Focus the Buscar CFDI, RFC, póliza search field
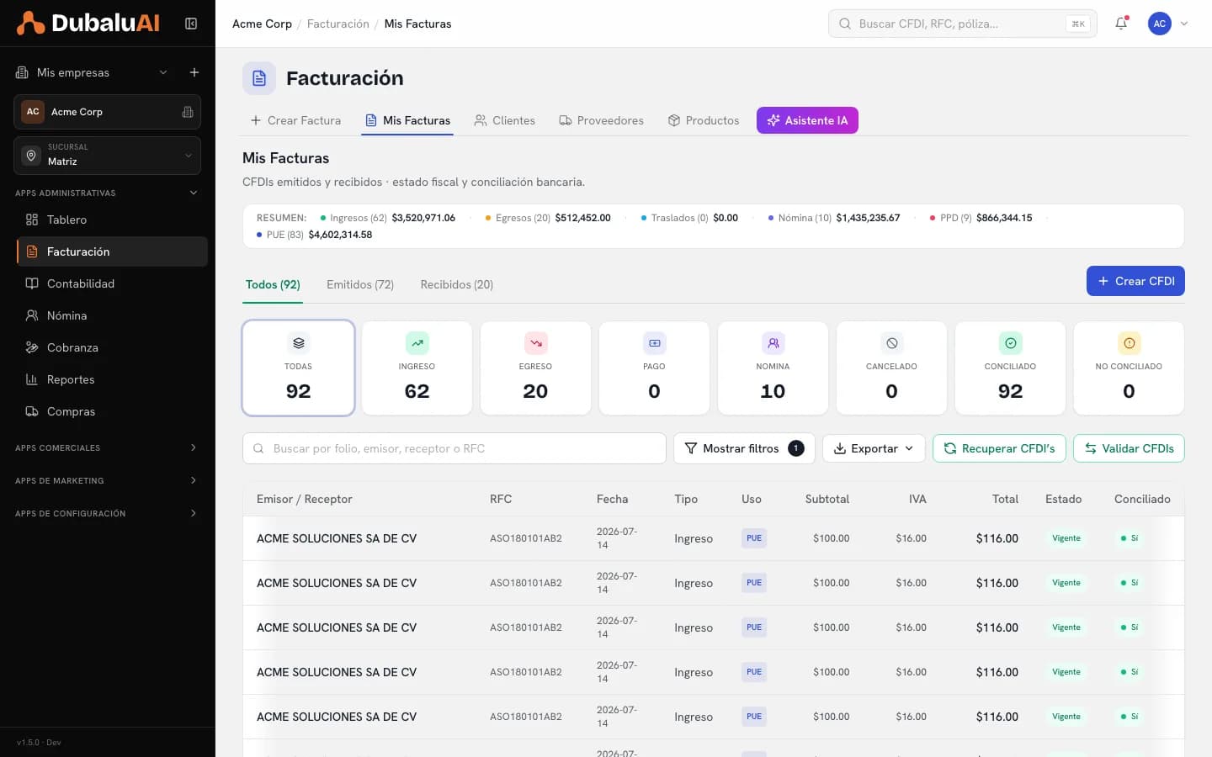Image resolution: width=1212 pixels, height=757 pixels. (x=962, y=24)
